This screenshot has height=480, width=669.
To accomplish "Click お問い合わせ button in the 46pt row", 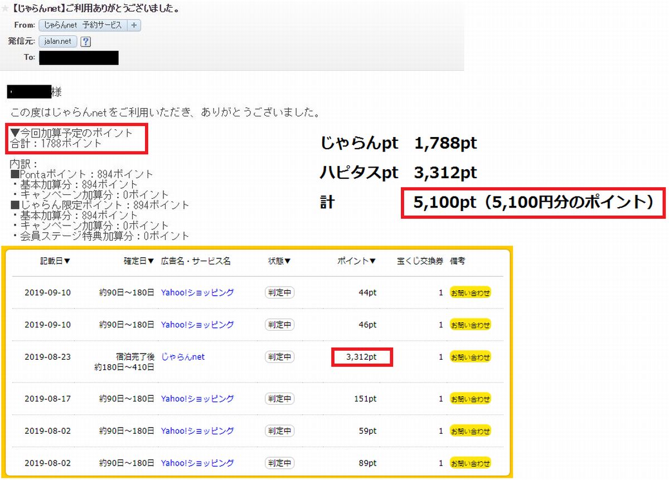I will coord(471,325).
